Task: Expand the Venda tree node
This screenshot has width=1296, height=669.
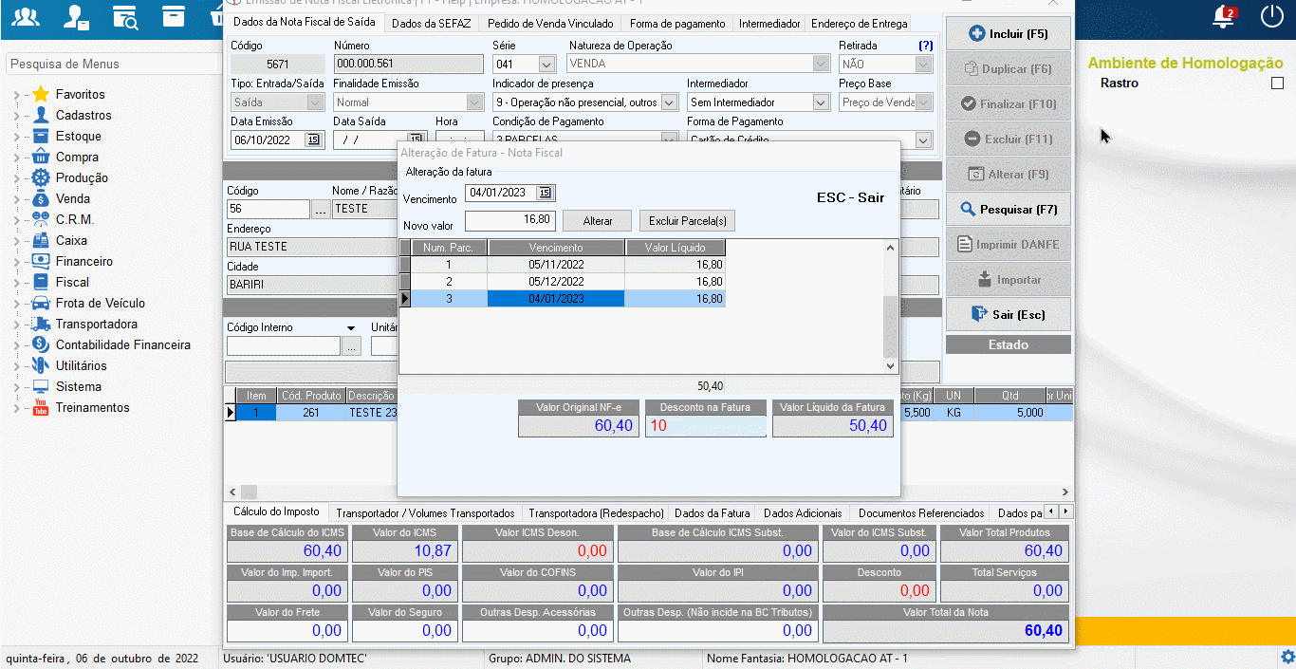Action: tap(16, 199)
